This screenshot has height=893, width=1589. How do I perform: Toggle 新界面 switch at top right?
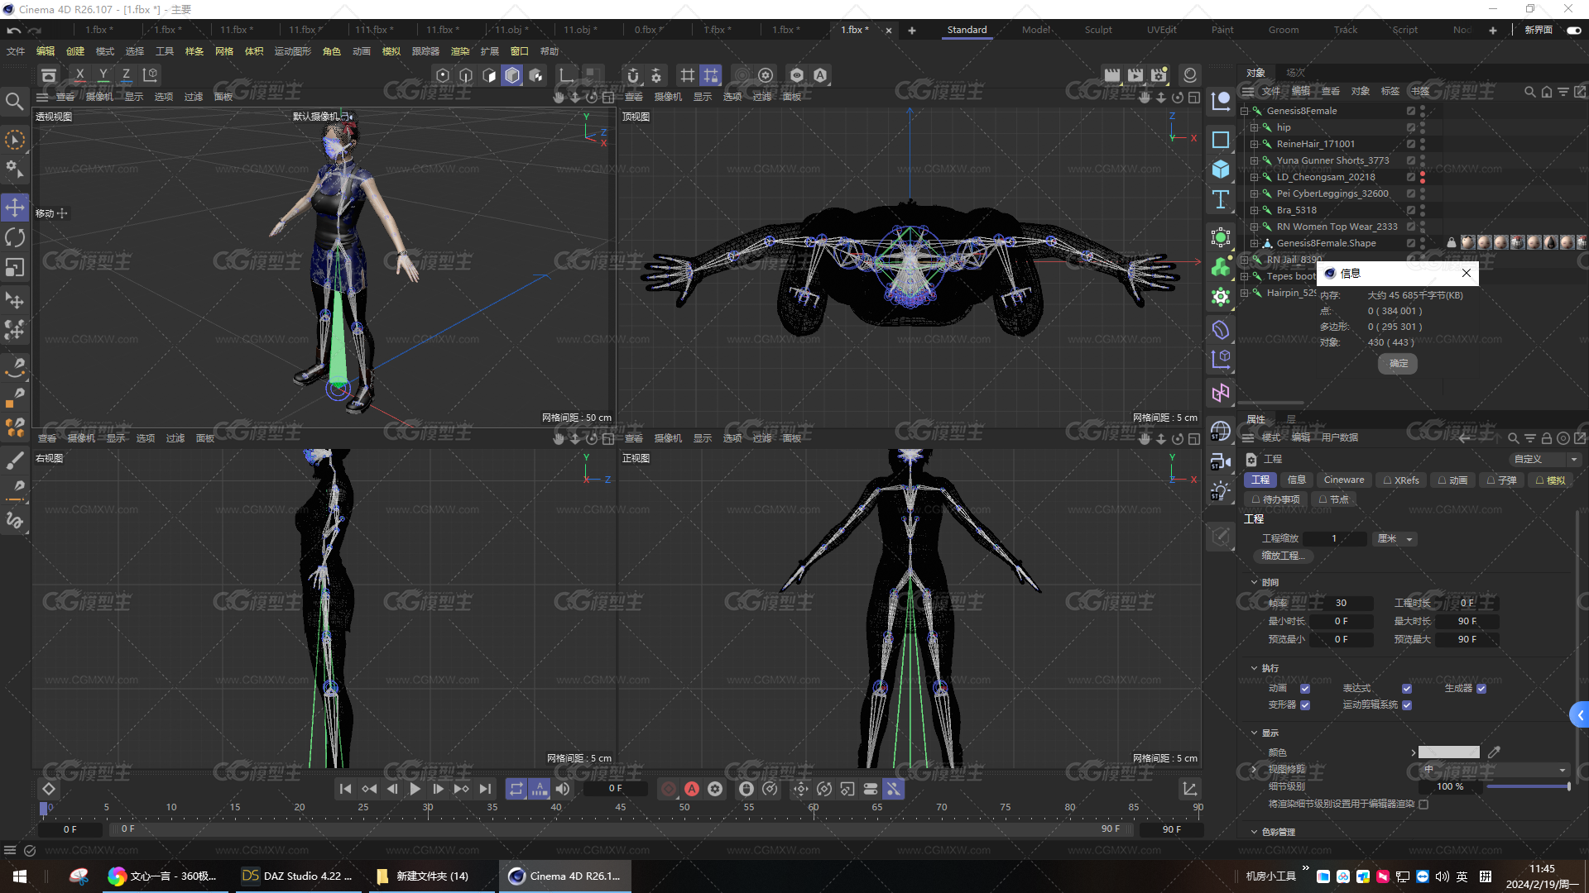click(x=1573, y=30)
